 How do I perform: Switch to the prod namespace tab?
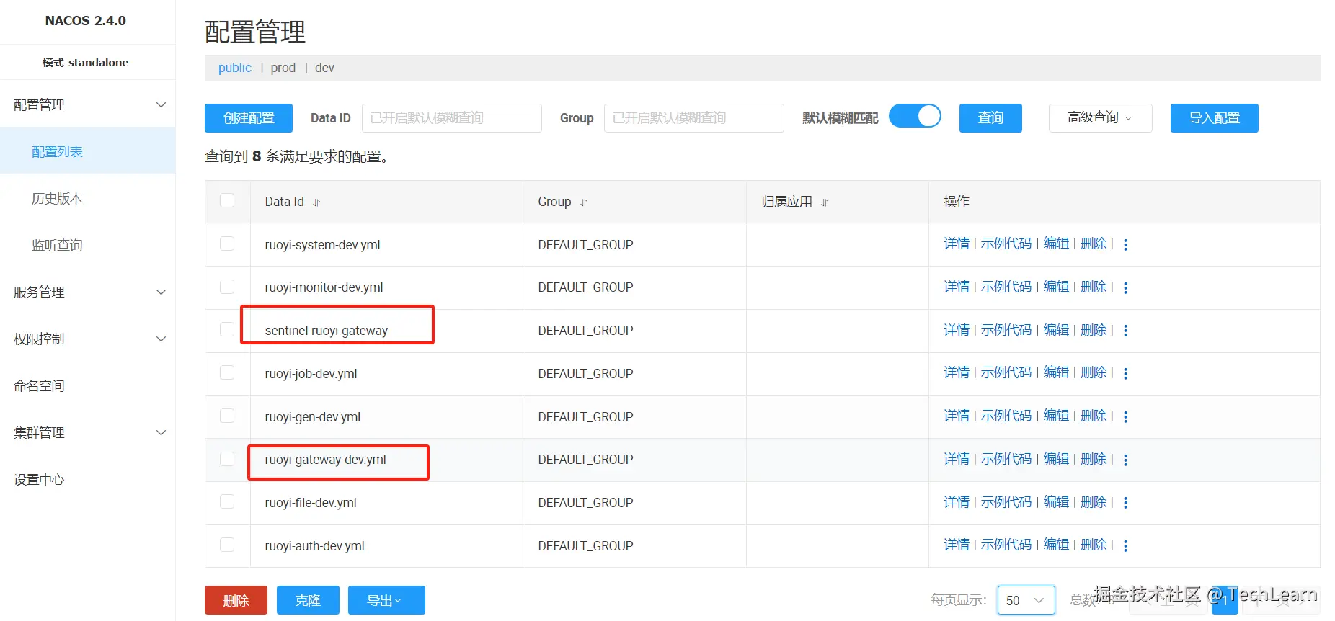[x=283, y=68]
